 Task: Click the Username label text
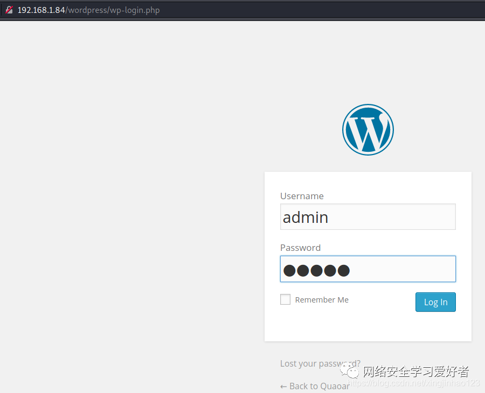[x=302, y=196]
